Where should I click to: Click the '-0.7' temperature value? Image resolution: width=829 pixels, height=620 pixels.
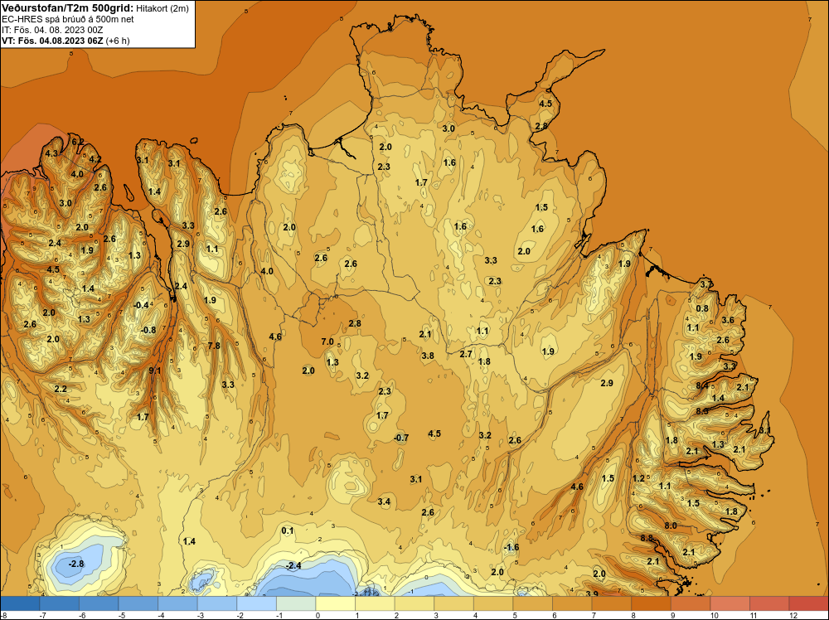click(x=401, y=438)
